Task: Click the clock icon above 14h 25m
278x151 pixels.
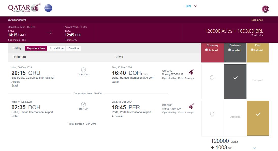Action: (x=83, y=70)
